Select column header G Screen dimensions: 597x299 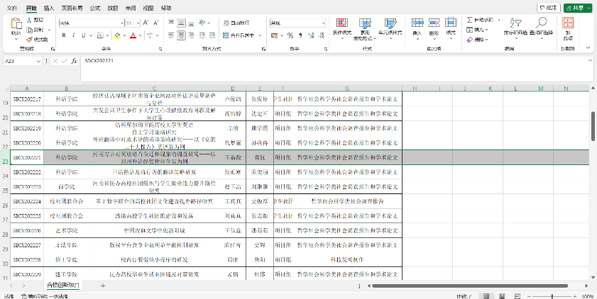coord(347,88)
